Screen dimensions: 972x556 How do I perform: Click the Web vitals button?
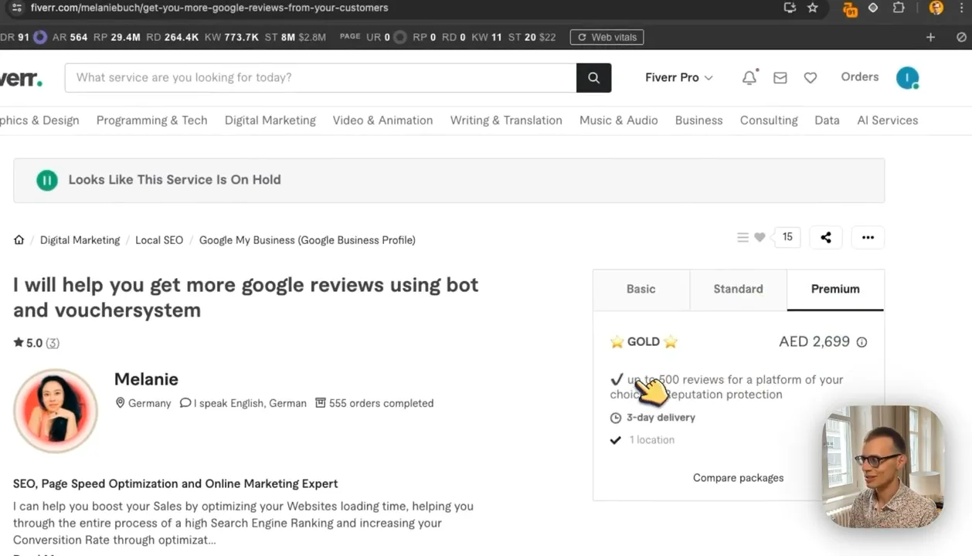click(x=607, y=37)
